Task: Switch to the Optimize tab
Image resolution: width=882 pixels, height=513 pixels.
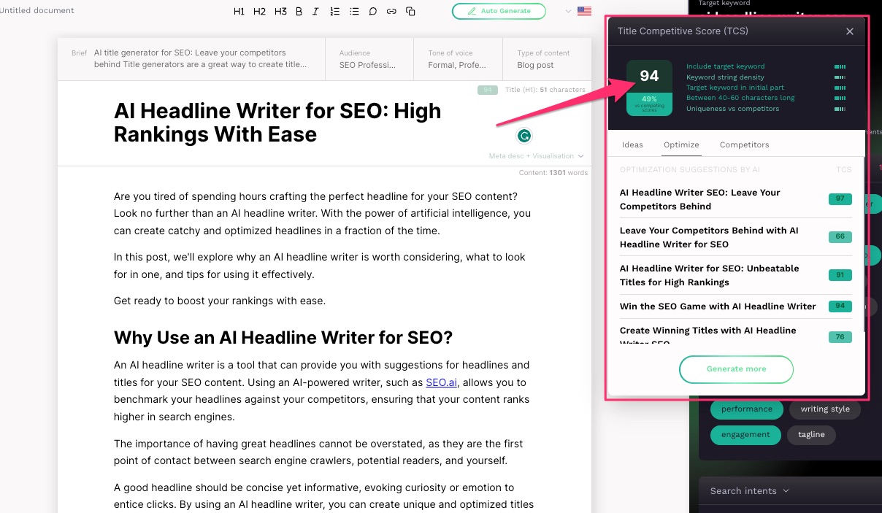Action: coord(681,144)
